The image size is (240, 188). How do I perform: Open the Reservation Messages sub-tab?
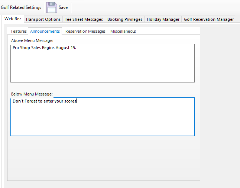[85, 31]
